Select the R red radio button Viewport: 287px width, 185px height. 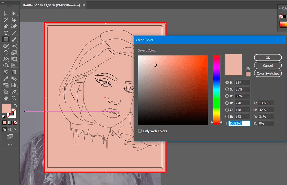(x=227, y=103)
